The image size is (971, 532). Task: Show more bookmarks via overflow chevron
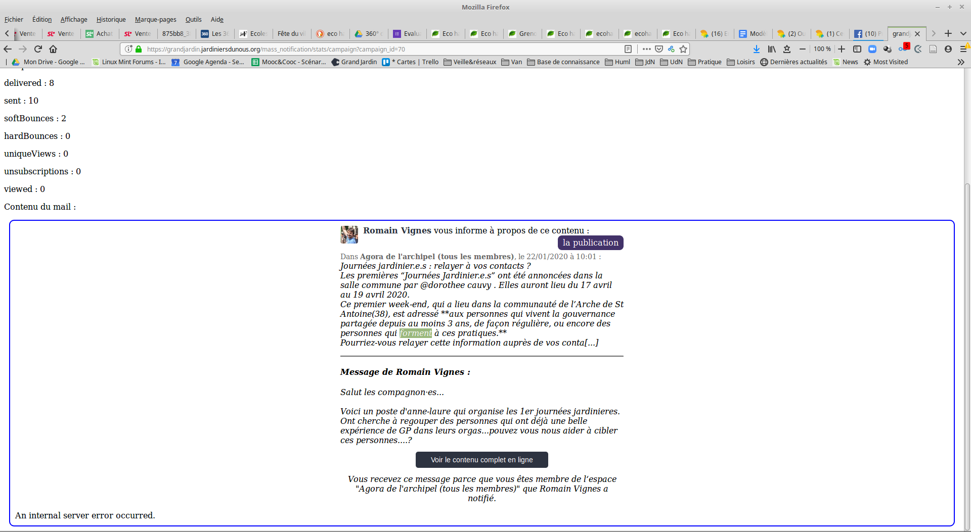coord(961,62)
